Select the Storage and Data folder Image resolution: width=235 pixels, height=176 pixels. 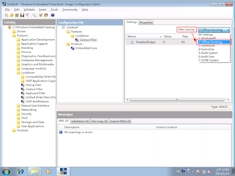tap(33, 122)
